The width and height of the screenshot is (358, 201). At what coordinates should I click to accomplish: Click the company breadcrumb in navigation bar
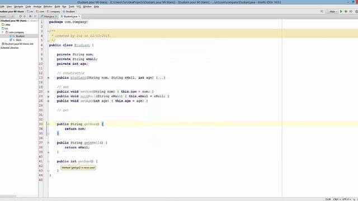coord(54,11)
